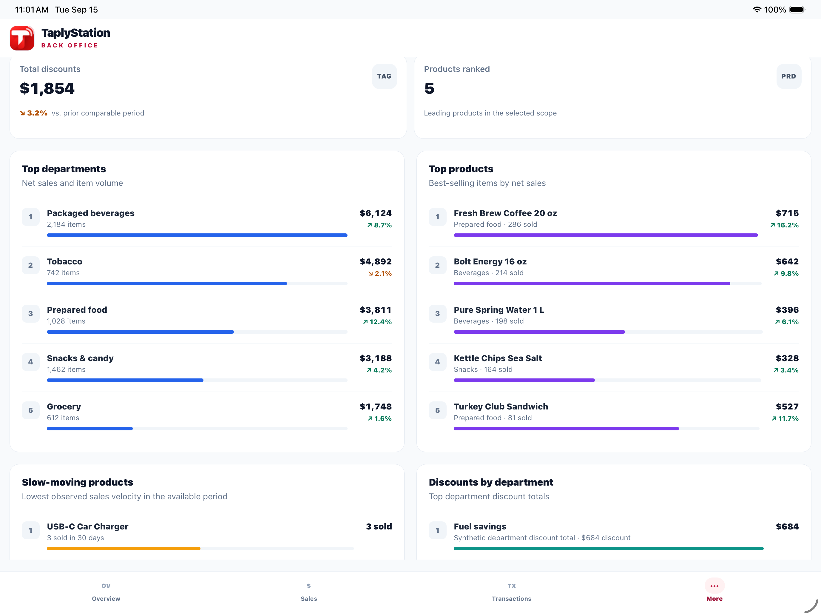Click the Grocery 1.6% increase indicator
The height and width of the screenshot is (616, 821).
click(x=379, y=418)
